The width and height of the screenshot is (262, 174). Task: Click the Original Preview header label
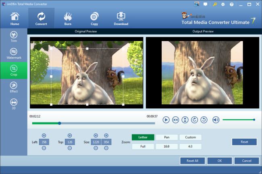[x=86, y=31]
